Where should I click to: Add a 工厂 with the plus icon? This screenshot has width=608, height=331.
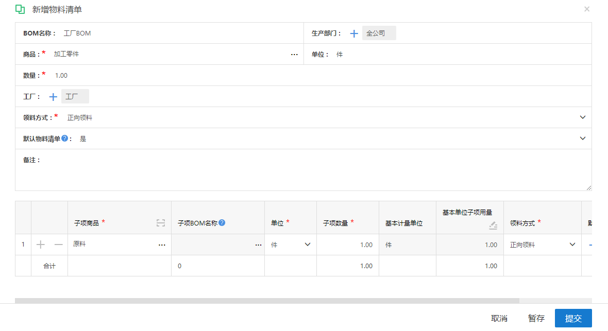pyautogui.click(x=53, y=96)
